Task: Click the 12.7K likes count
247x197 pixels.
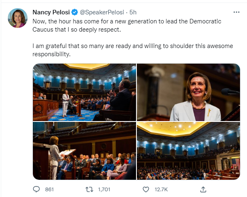Action: coord(160,189)
